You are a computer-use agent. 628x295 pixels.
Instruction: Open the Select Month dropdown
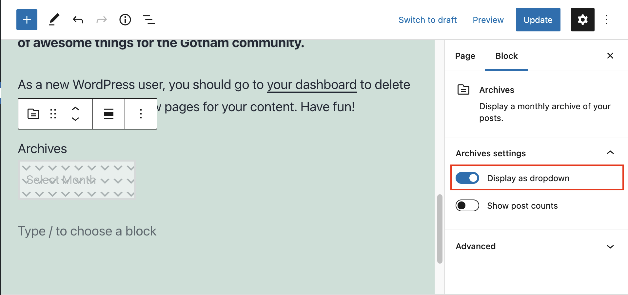(x=76, y=180)
